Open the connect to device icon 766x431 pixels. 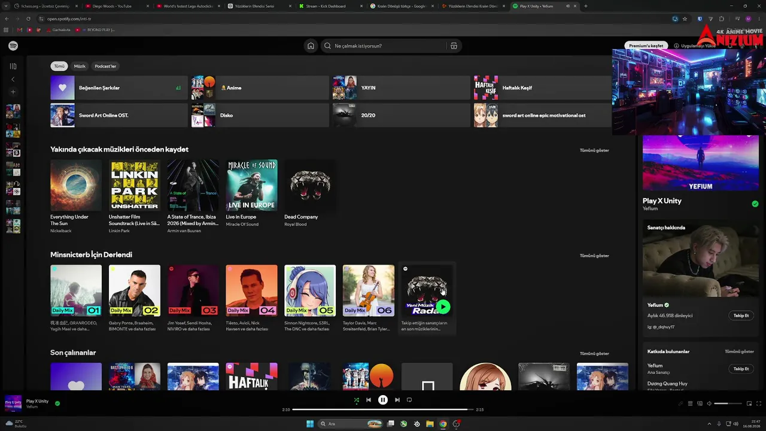(x=700, y=403)
